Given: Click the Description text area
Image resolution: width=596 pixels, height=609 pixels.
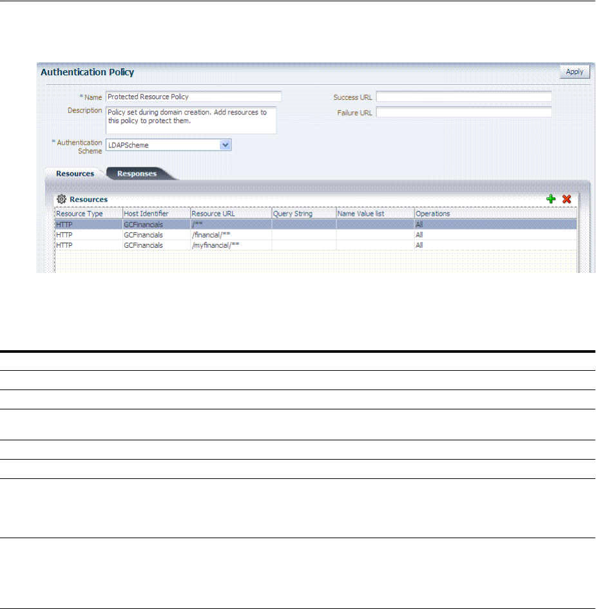Looking at the screenshot, I should coord(191,120).
